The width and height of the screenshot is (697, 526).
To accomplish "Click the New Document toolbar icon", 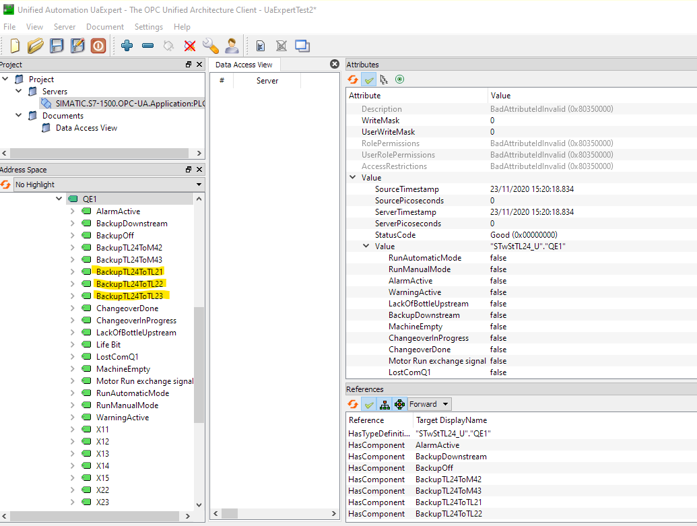I will point(15,45).
